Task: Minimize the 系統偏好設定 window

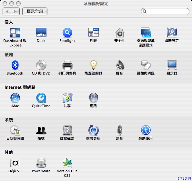Action: tap(12, 4)
